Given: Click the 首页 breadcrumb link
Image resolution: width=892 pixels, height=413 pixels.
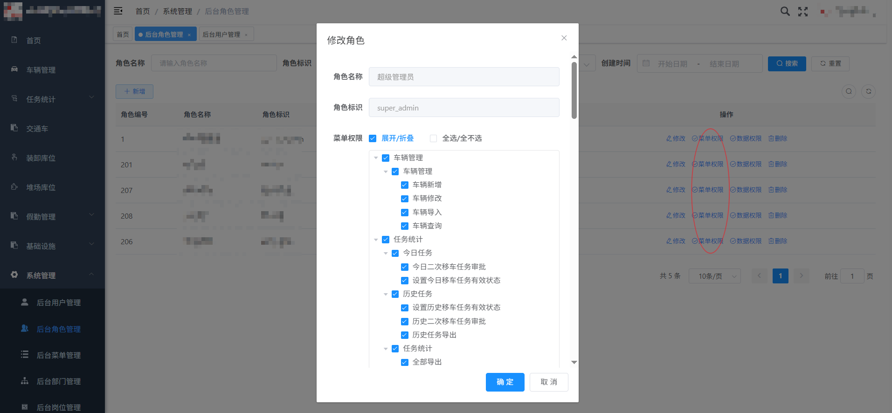Looking at the screenshot, I should (x=143, y=11).
